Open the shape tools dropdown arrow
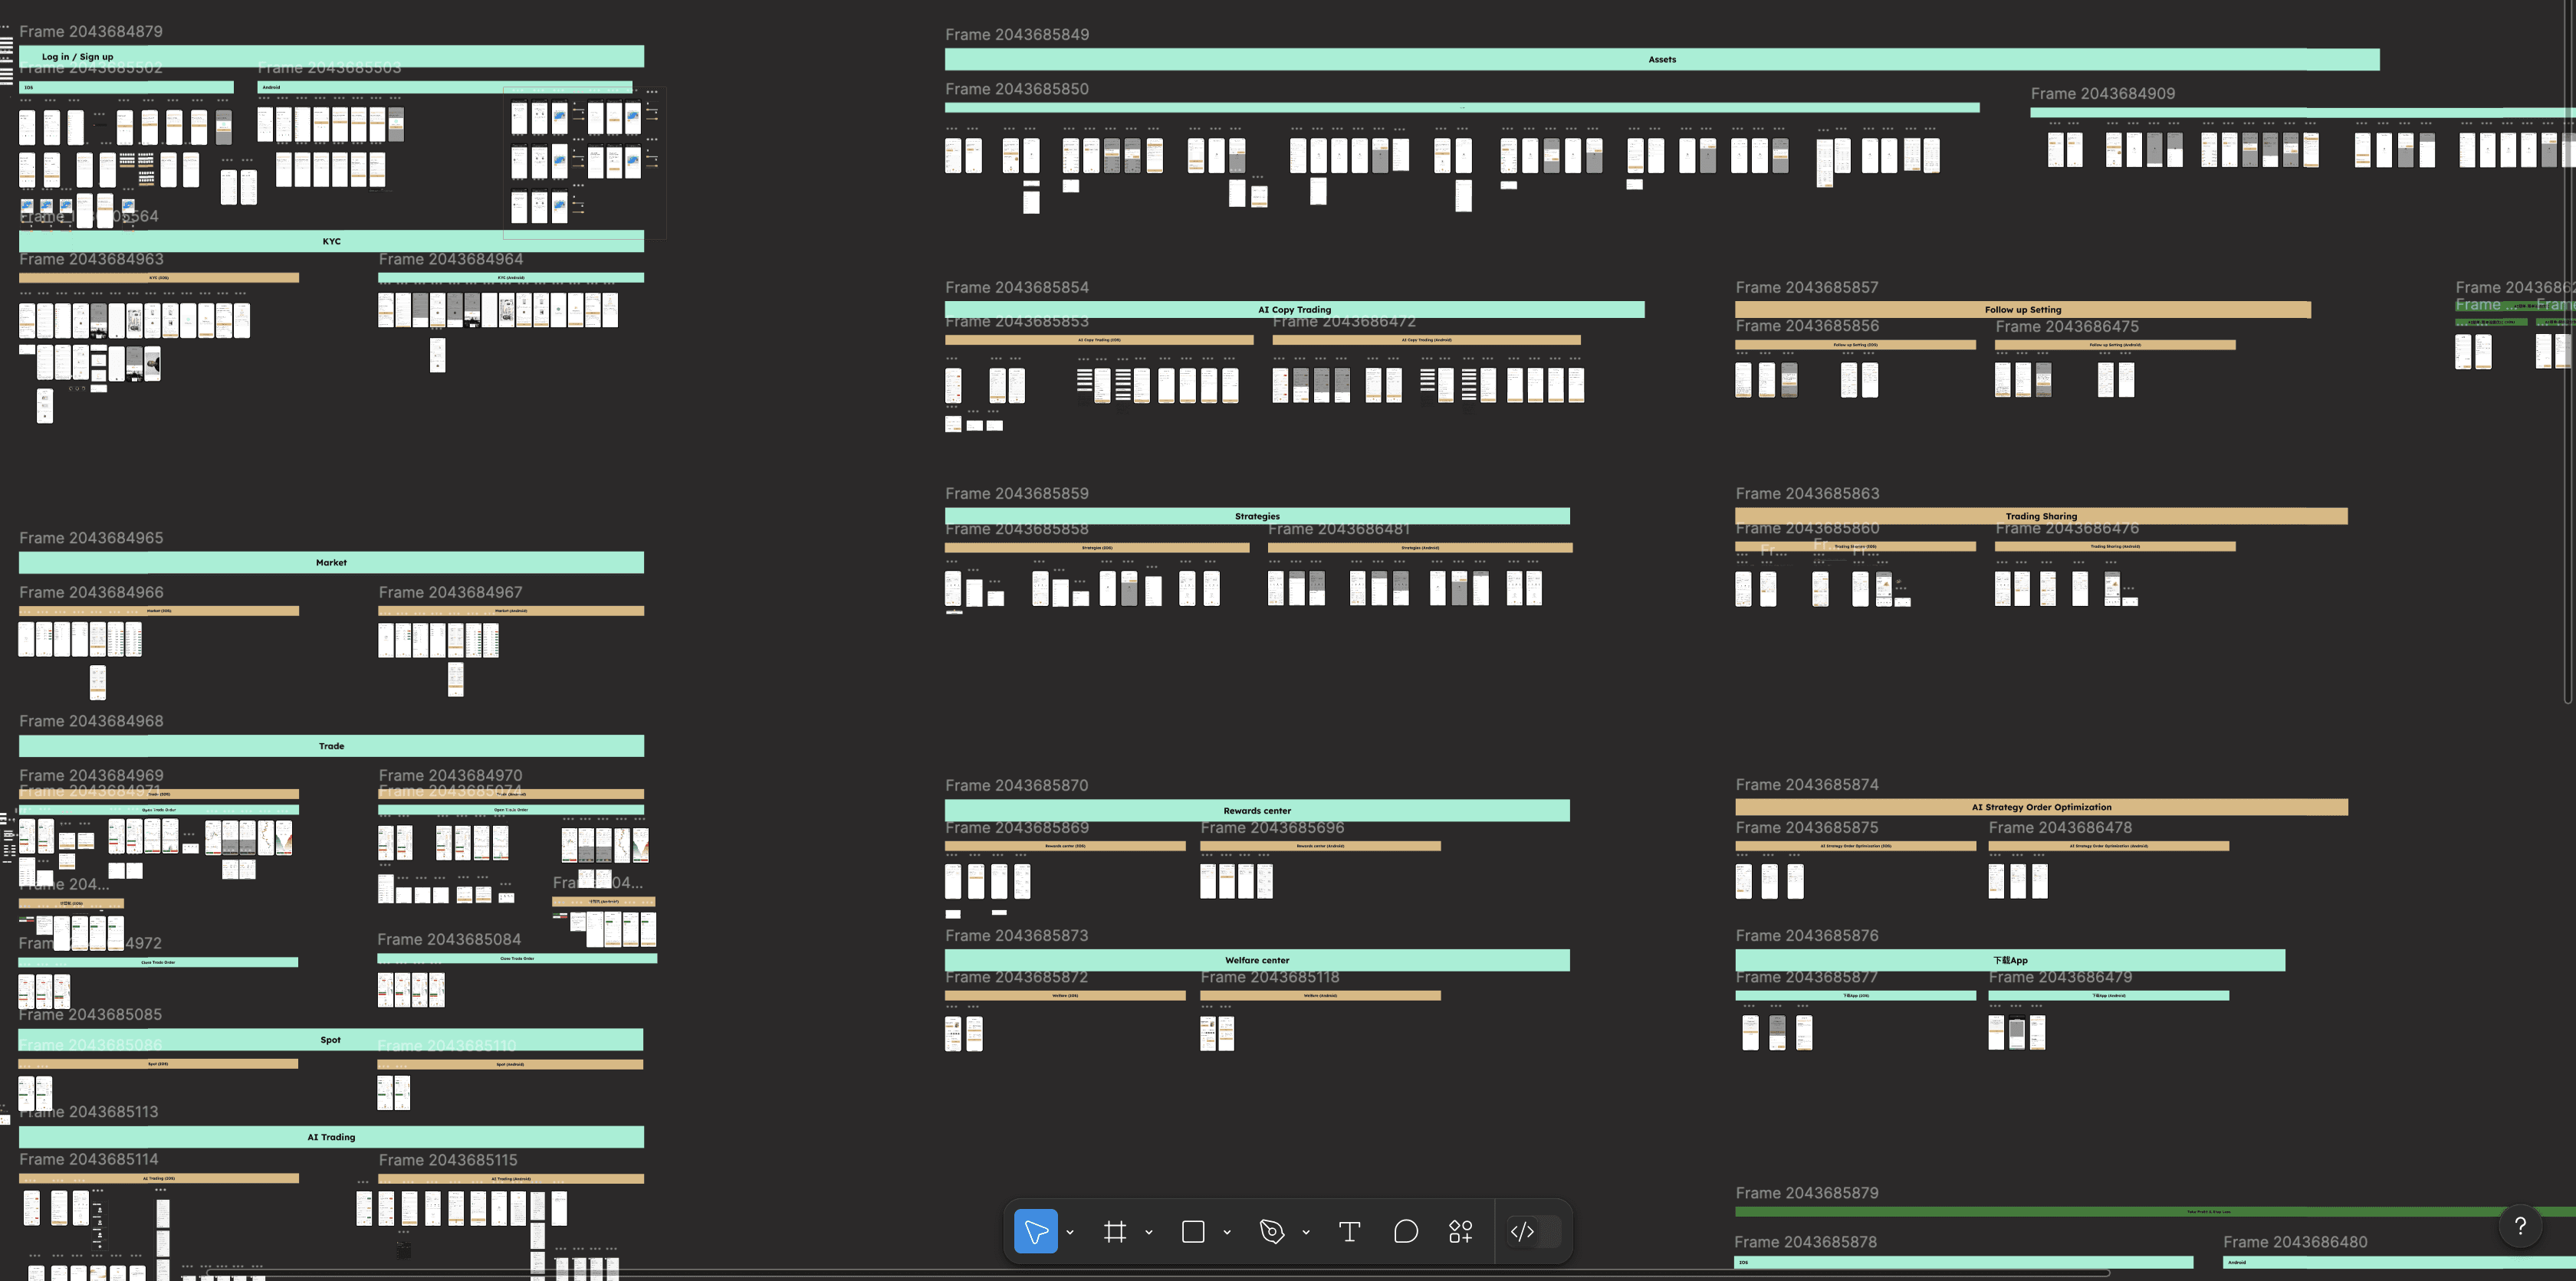Image resolution: width=2576 pixels, height=1281 pixels. tap(1227, 1232)
